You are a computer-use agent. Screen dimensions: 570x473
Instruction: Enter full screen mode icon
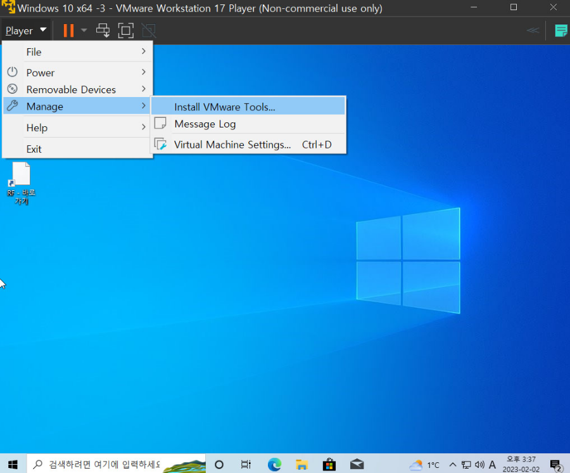click(126, 30)
